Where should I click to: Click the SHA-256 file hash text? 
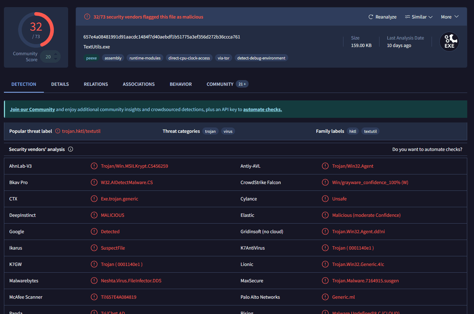pos(162,37)
